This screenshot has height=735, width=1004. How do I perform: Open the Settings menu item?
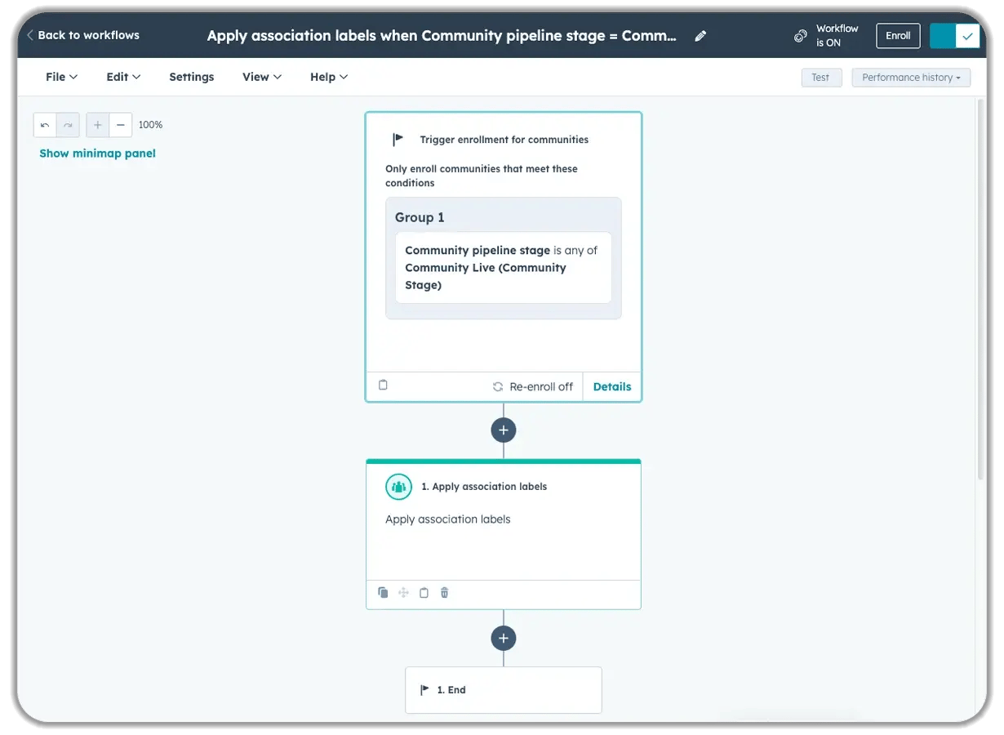click(x=191, y=76)
